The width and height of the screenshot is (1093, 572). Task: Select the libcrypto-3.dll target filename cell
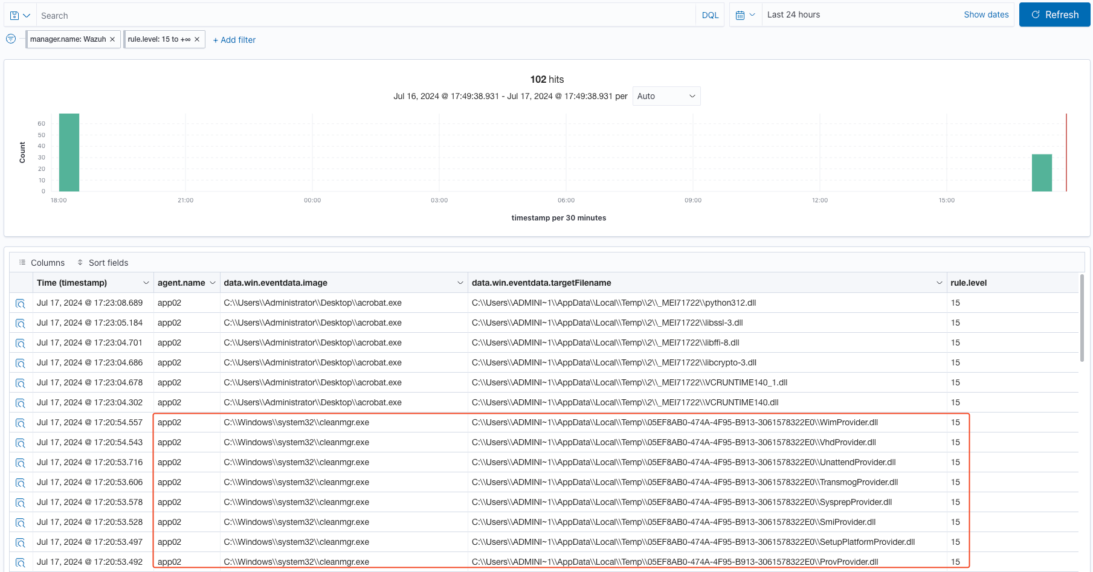[x=708, y=362]
